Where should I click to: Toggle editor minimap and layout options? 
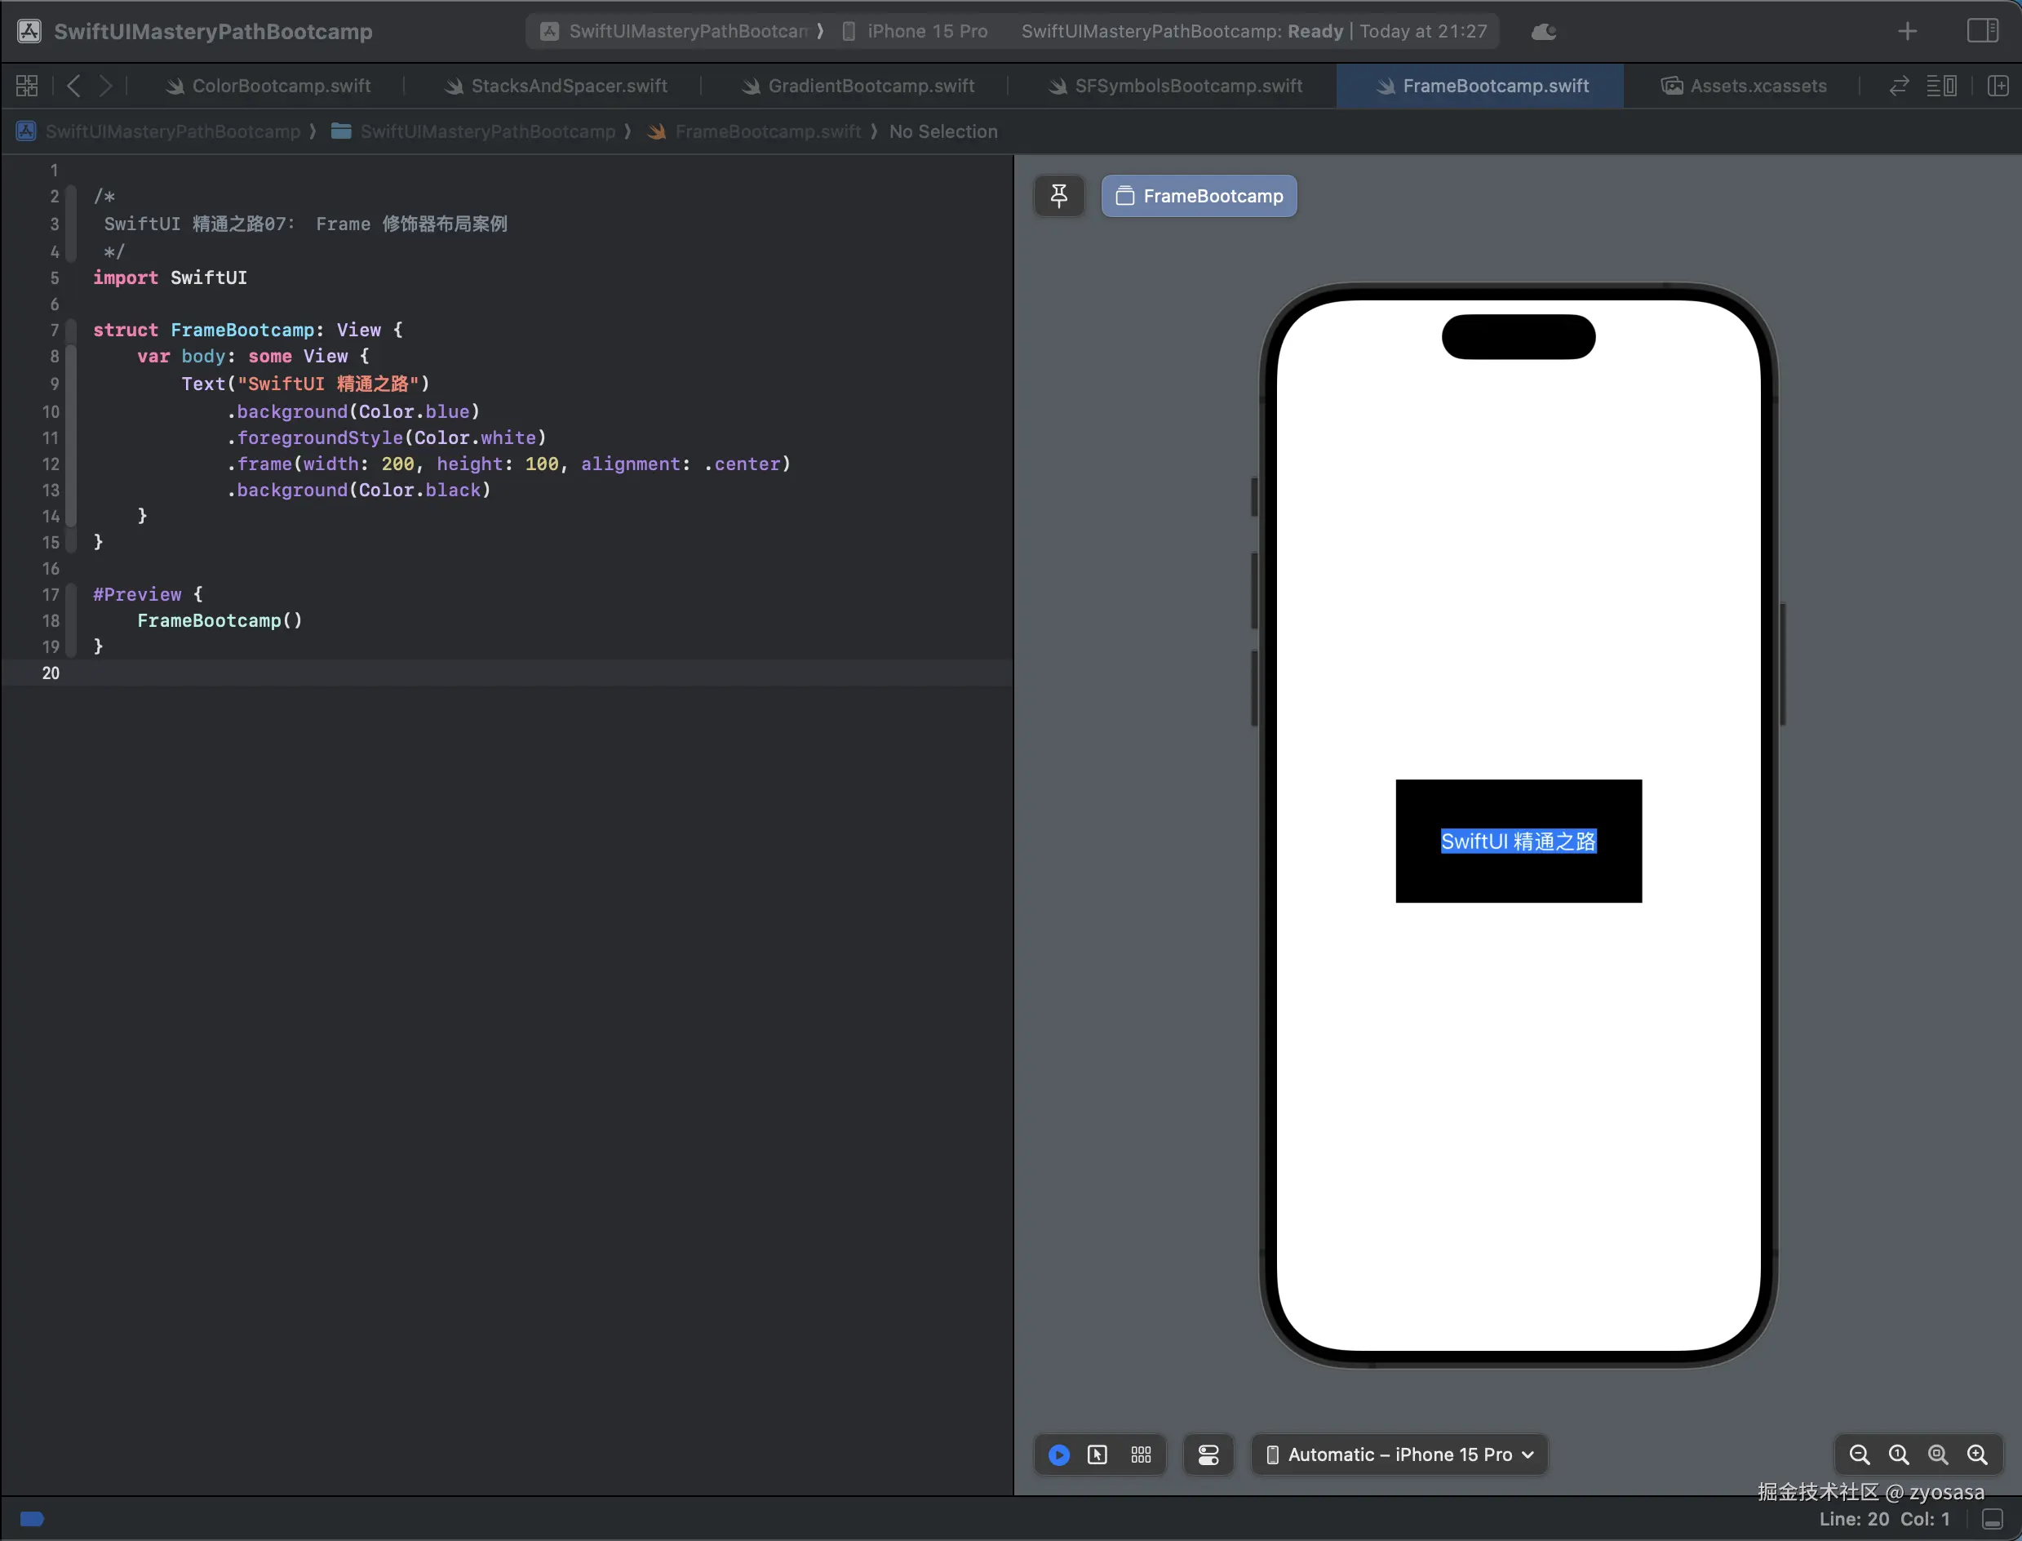pos(1941,87)
